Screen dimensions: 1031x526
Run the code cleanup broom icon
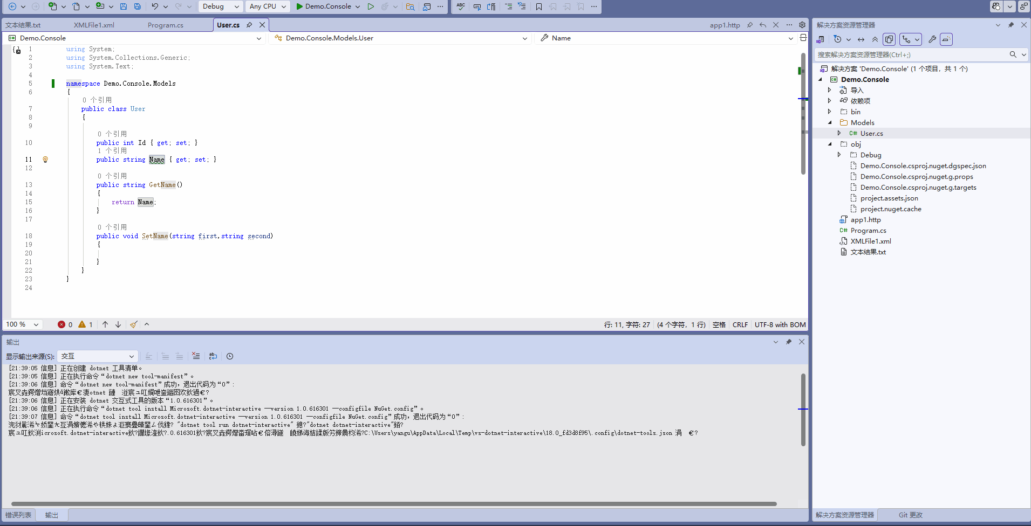tap(133, 324)
